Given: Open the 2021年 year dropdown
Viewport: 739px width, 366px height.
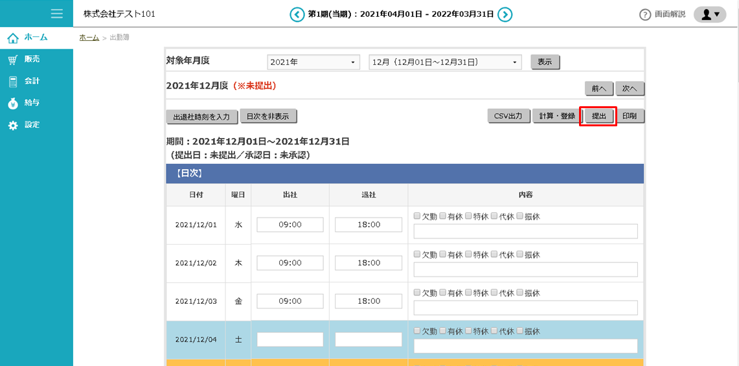Looking at the screenshot, I should pyautogui.click(x=314, y=62).
